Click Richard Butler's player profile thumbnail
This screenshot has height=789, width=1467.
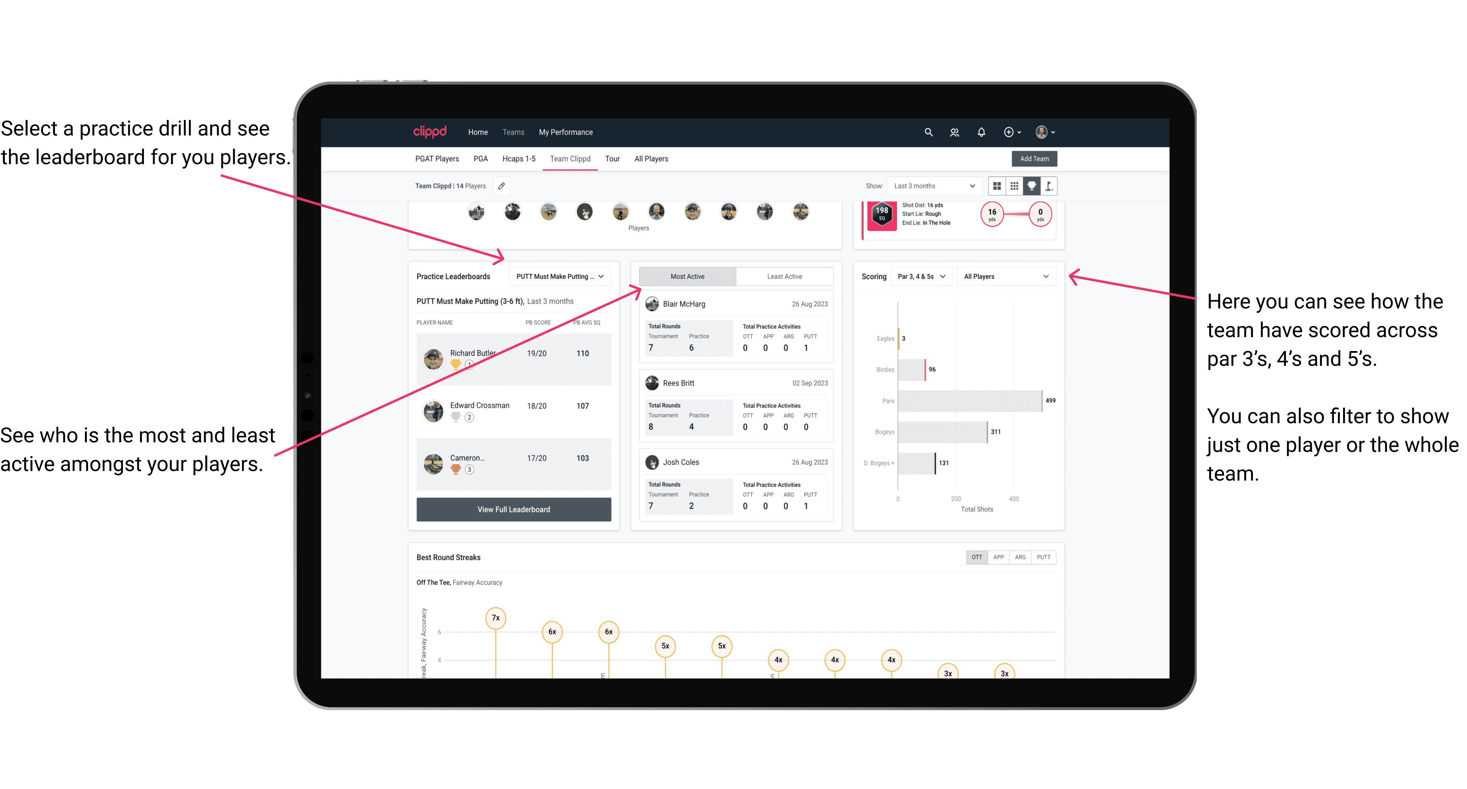tap(435, 357)
